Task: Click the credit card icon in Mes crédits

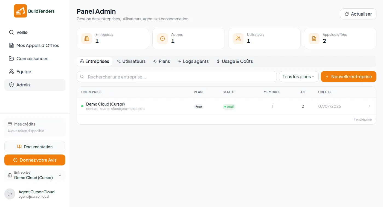Action: point(10,124)
